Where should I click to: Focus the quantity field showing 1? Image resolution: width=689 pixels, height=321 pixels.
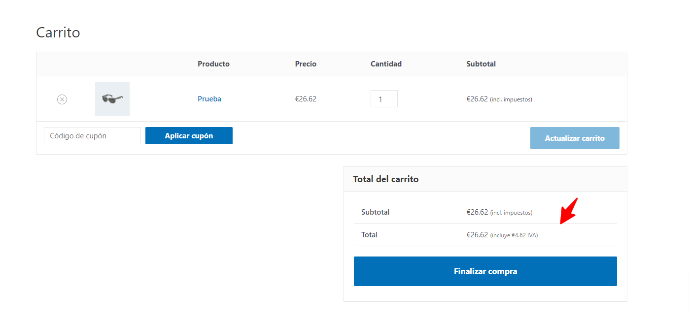pyautogui.click(x=384, y=99)
